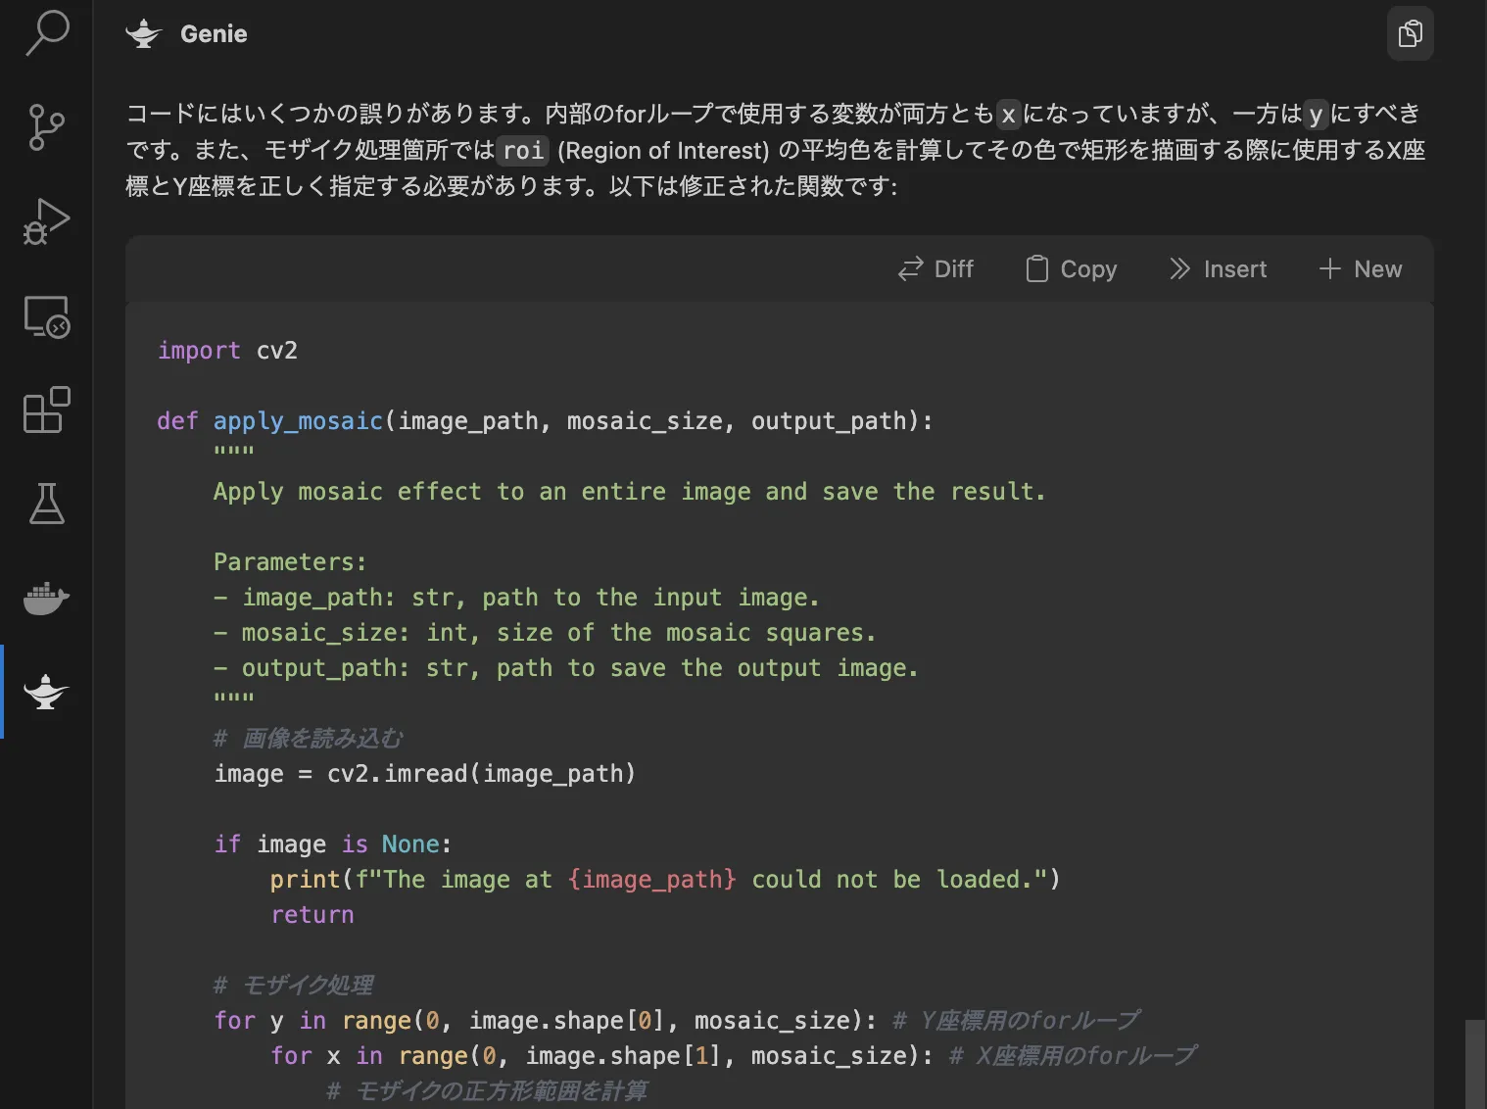Viewport: 1487px width, 1109px height.
Task: Select the highlighted x variable token
Action: (x=1010, y=114)
